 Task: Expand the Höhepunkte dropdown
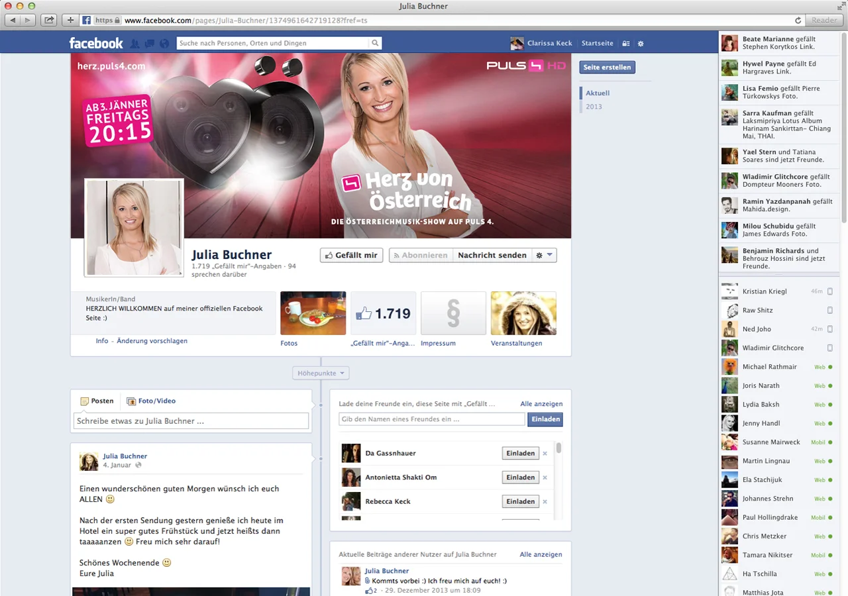pos(321,373)
